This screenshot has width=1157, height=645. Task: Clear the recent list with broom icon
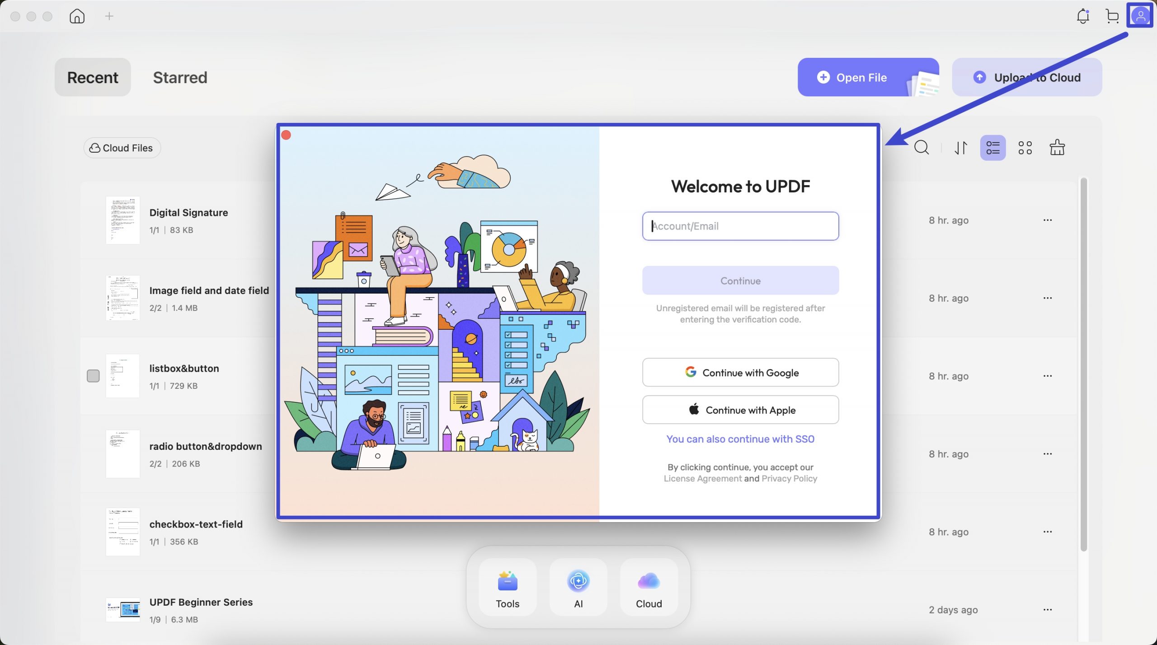1057,147
